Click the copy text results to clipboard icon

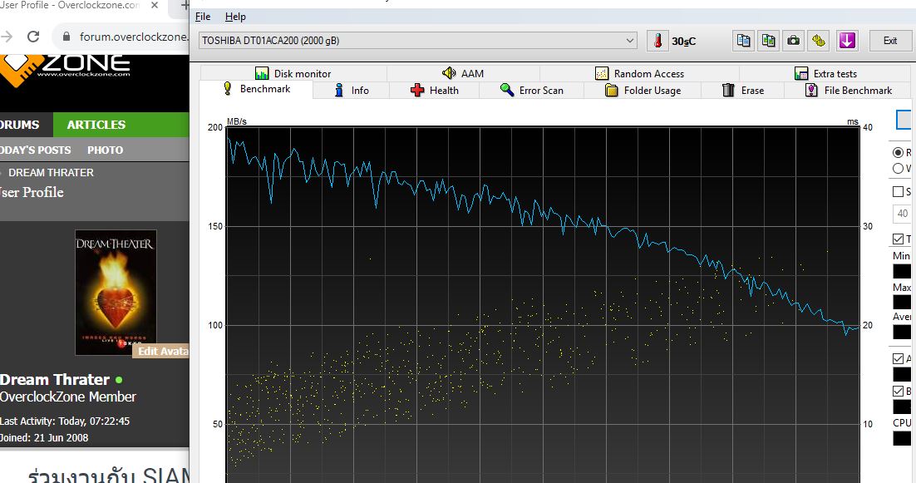point(744,41)
